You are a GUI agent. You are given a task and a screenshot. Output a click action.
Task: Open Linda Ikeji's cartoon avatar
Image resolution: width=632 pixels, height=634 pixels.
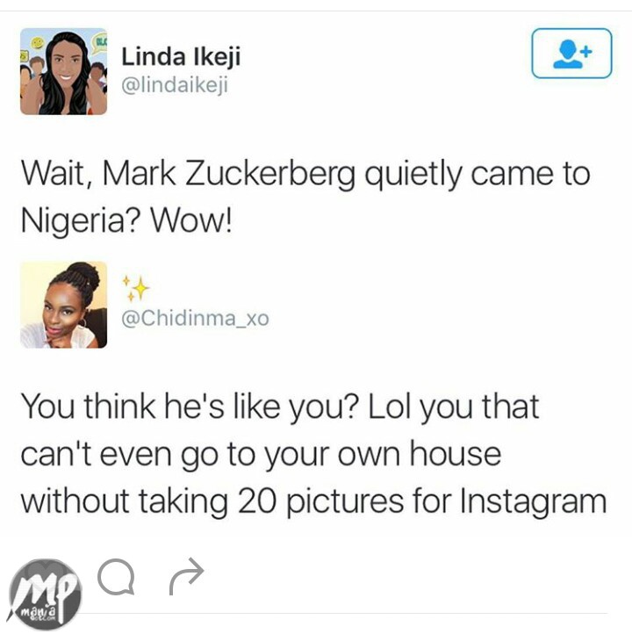pyautogui.click(x=63, y=71)
